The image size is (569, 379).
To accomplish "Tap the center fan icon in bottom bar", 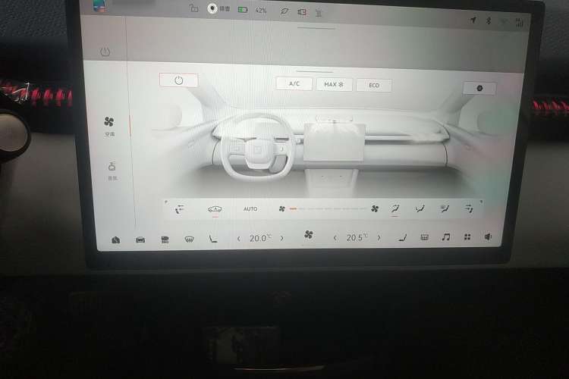I will click(x=309, y=235).
